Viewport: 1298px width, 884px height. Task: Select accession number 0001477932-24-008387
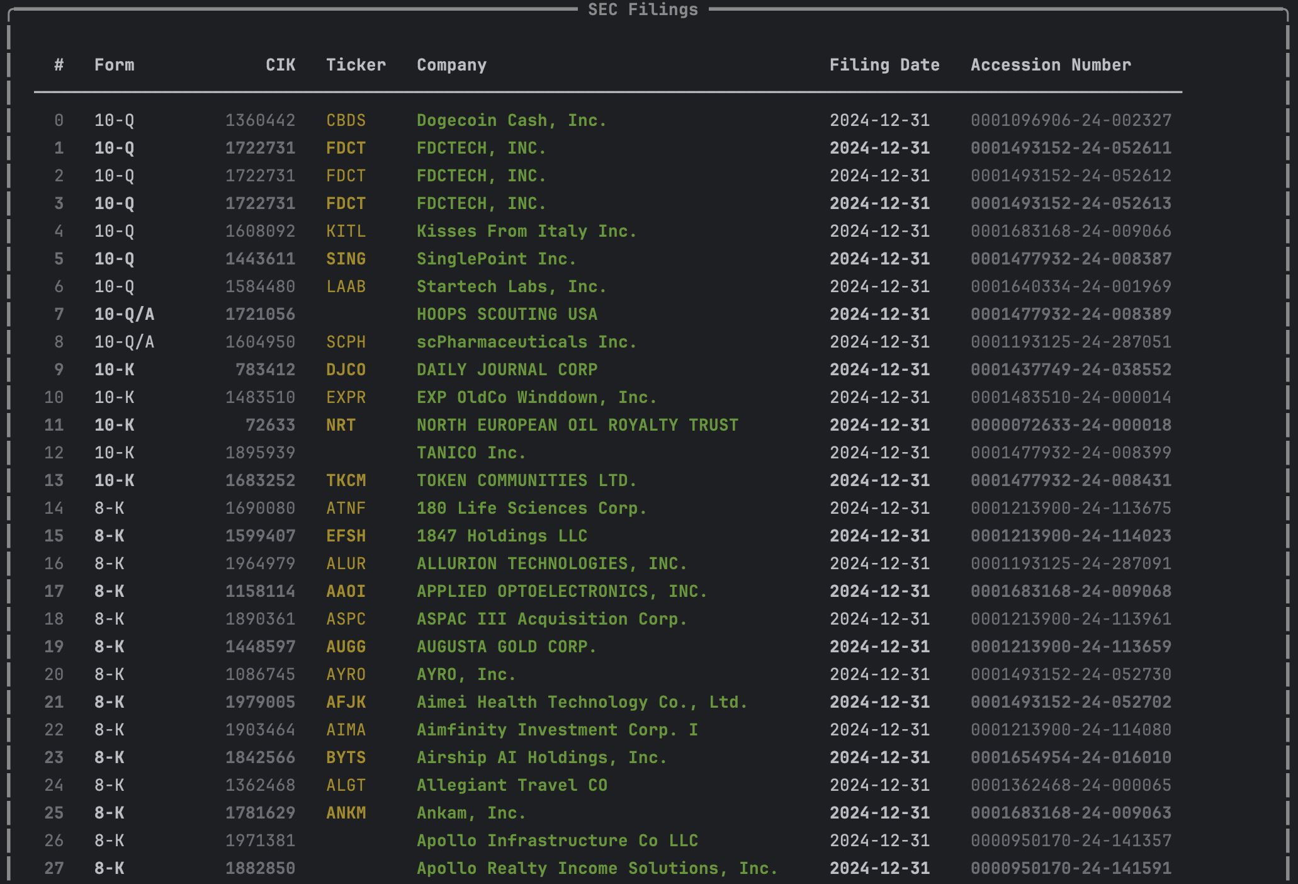click(1070, 259)
